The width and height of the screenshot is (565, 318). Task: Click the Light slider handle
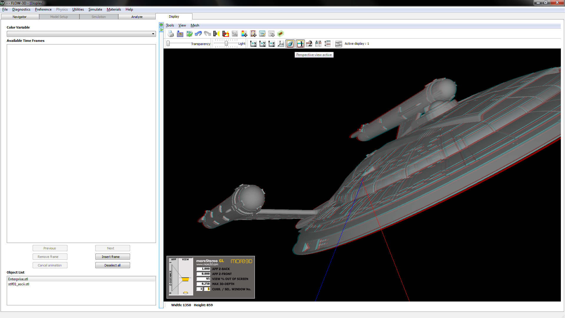click(226, 44)
